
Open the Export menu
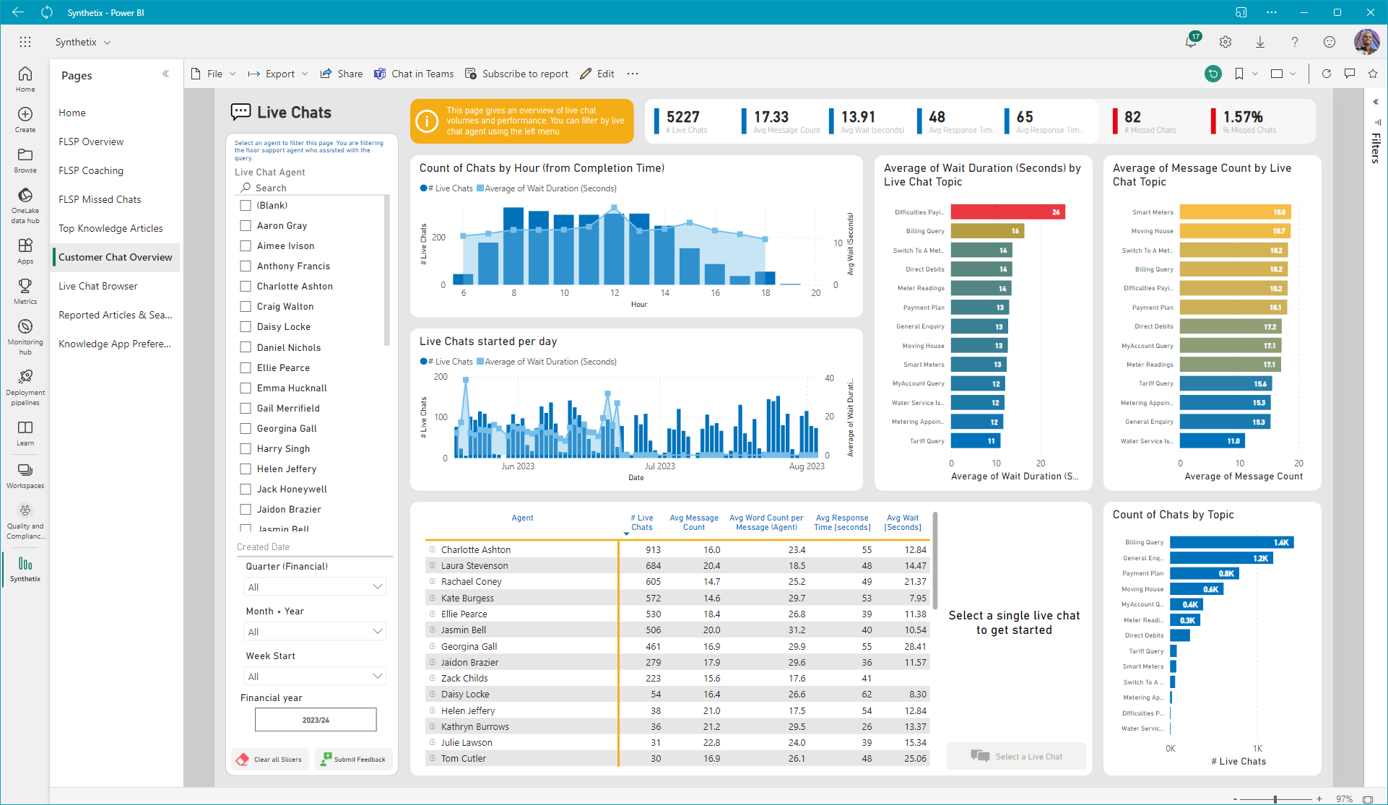pyautogui.click(x=279, y=74)
